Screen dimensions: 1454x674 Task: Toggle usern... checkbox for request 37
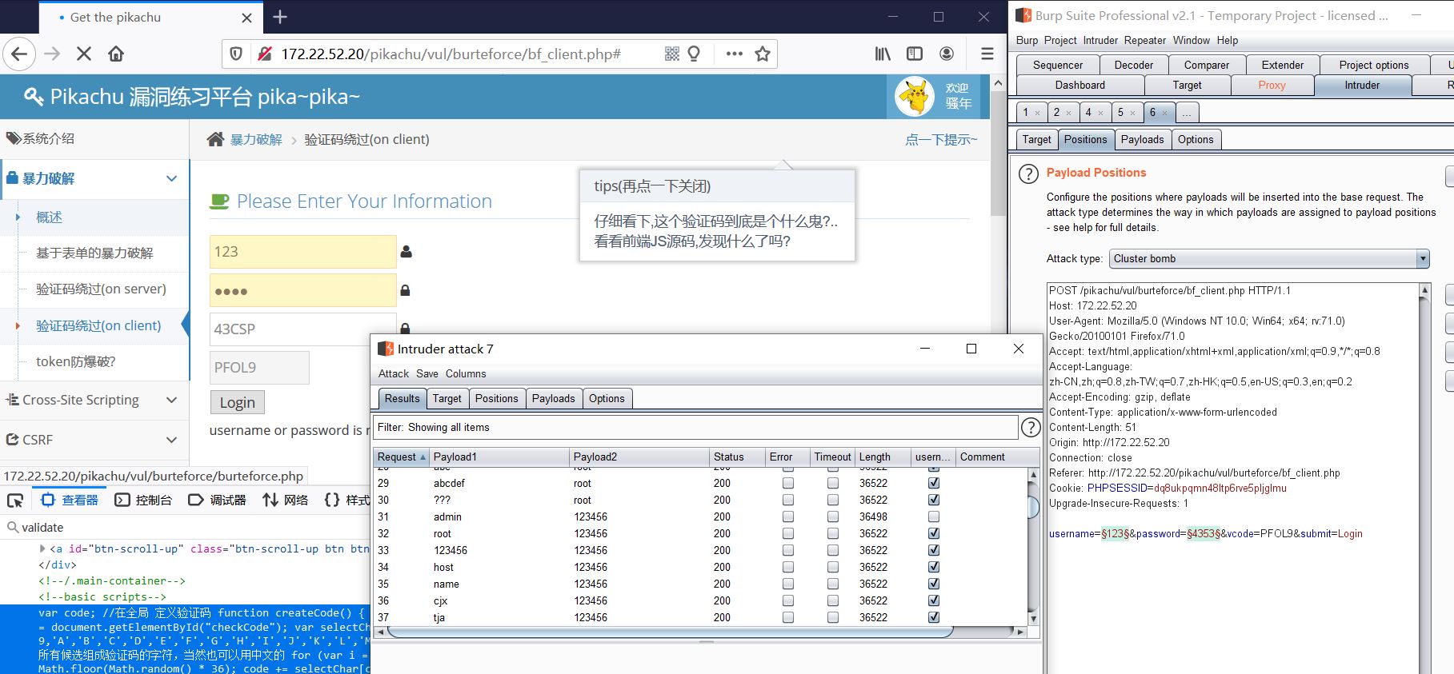933,617
